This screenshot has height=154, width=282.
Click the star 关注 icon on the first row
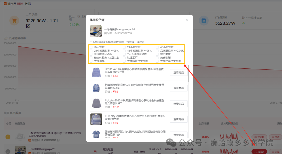point(275,137)
